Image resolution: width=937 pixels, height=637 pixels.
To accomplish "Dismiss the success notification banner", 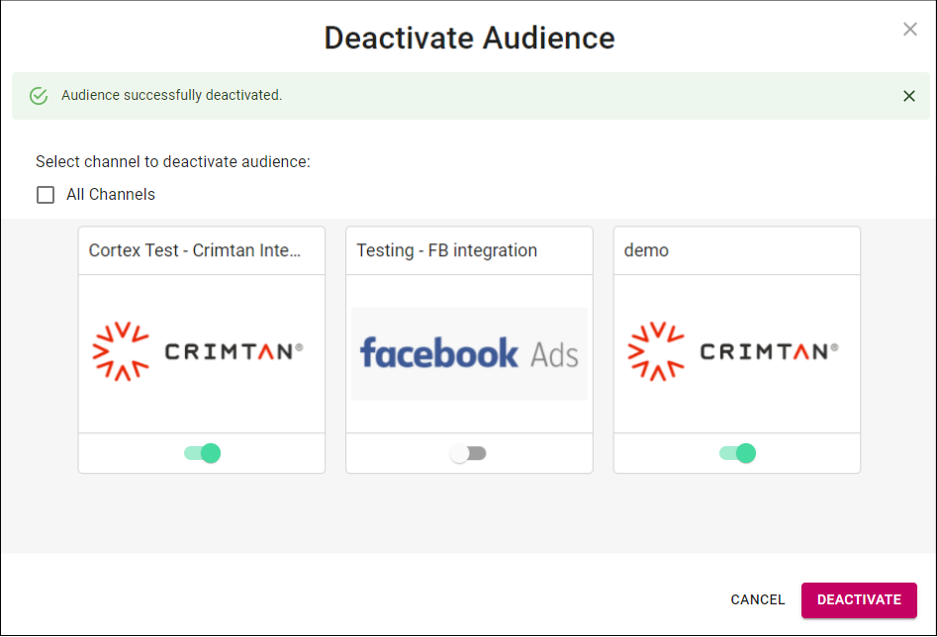I will click(909, 96).
